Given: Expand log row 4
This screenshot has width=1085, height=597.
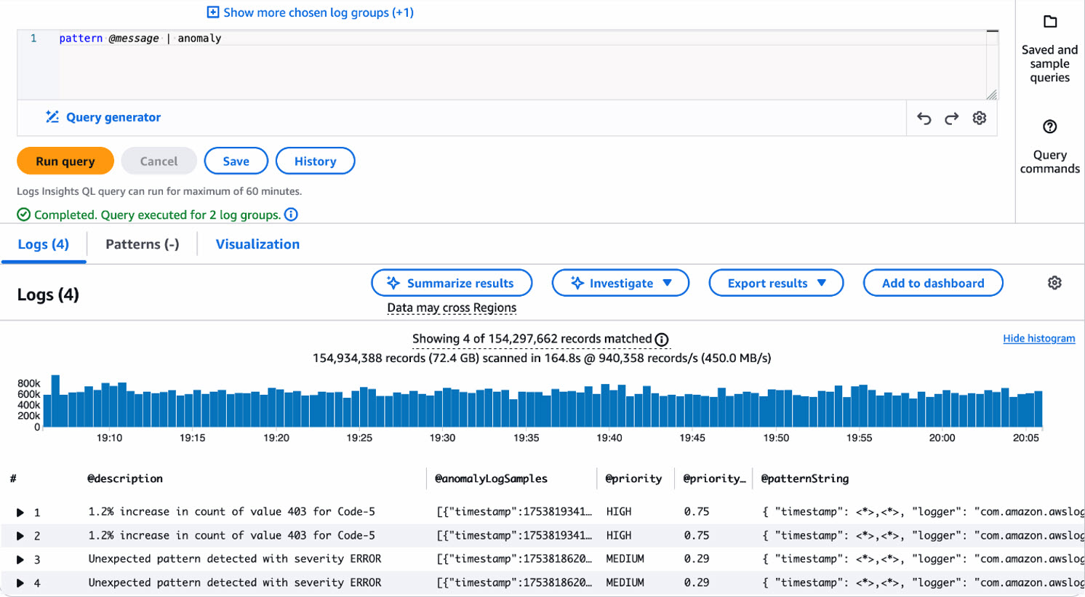Looking at the screenshot, I should tap(20, 583).
